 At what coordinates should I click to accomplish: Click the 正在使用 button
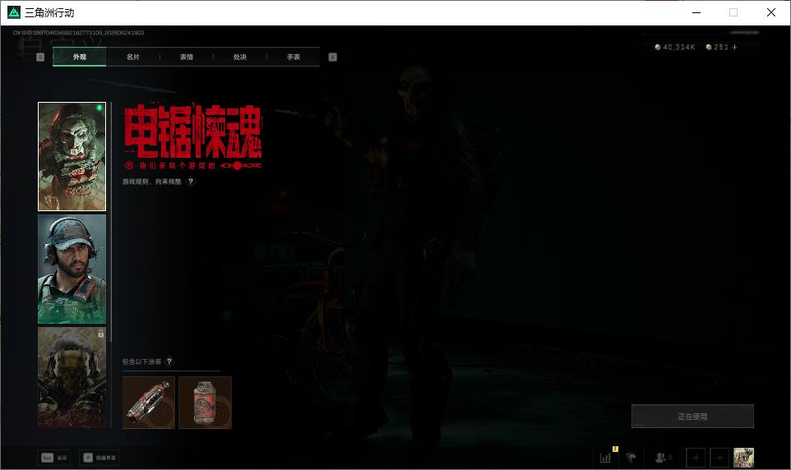pyautogui.click(x=692, y=416)
